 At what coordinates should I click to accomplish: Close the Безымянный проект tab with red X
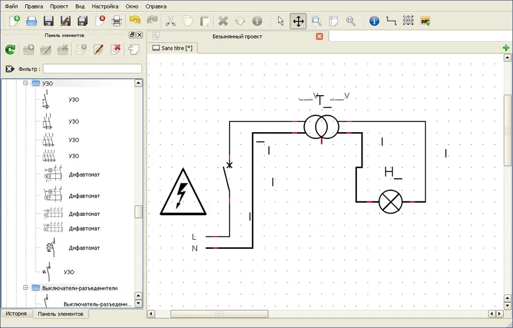click(x=319, y=36)
